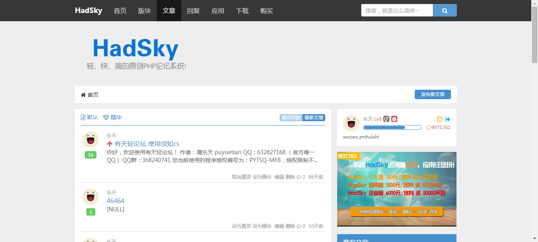Click 取消置顶 on the pinned post

pos(241,177)
